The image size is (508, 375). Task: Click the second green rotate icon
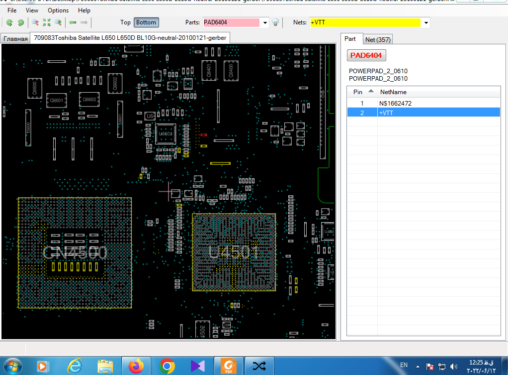tap(21, 22)
